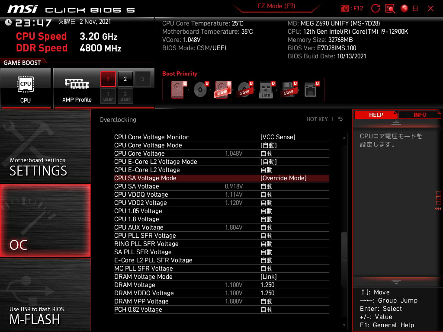Switch to EZ Mode (F7)

tap(276, 6)
